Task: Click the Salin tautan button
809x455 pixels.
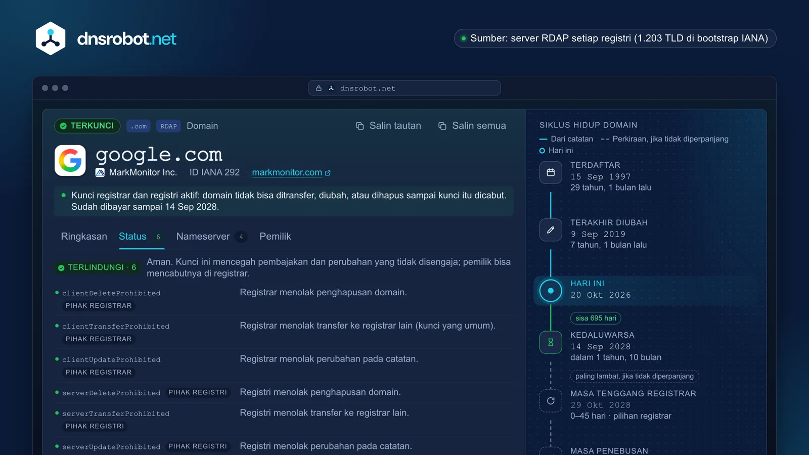Action: coord(388,126)
